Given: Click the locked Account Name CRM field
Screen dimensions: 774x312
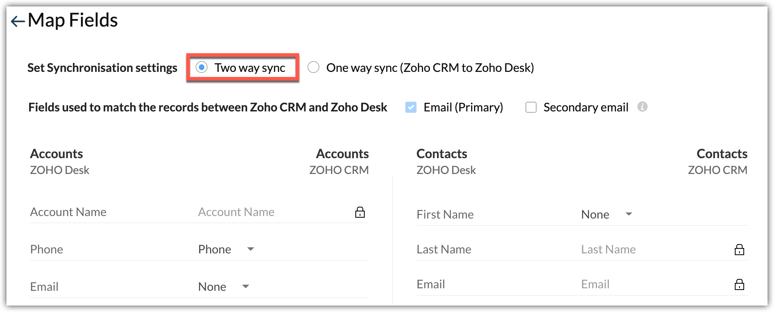Looking at the screenshot, I should (x=236, y=212).
